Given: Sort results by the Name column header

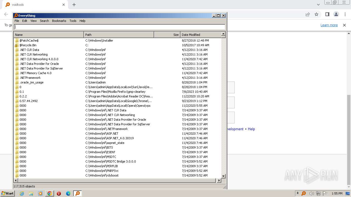Looking at the screenshot, I should [x=49, y=35].
